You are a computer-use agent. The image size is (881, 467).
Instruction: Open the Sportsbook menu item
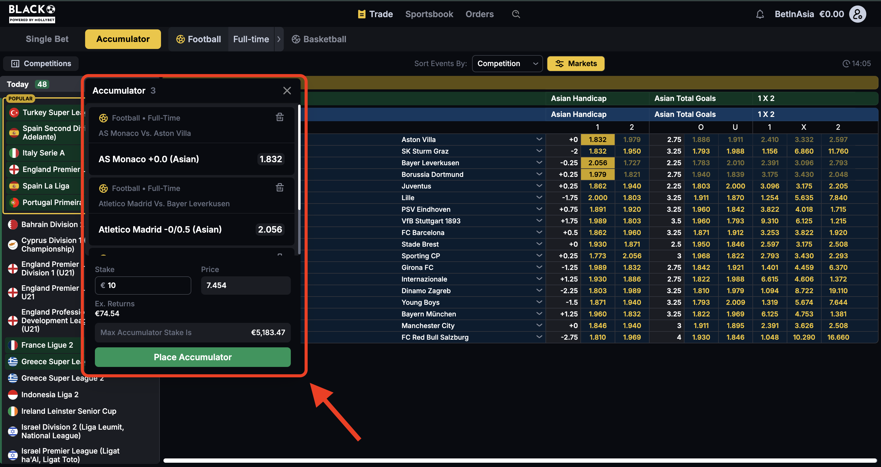tap(429, 14)
